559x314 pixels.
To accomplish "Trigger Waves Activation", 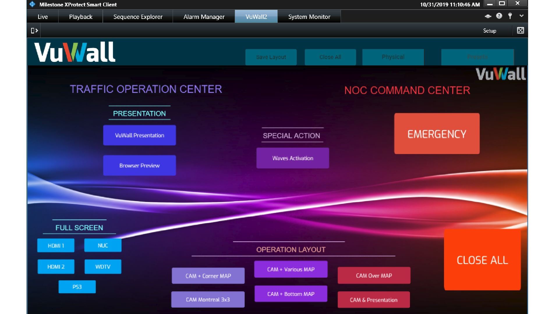I will [293, 158].
